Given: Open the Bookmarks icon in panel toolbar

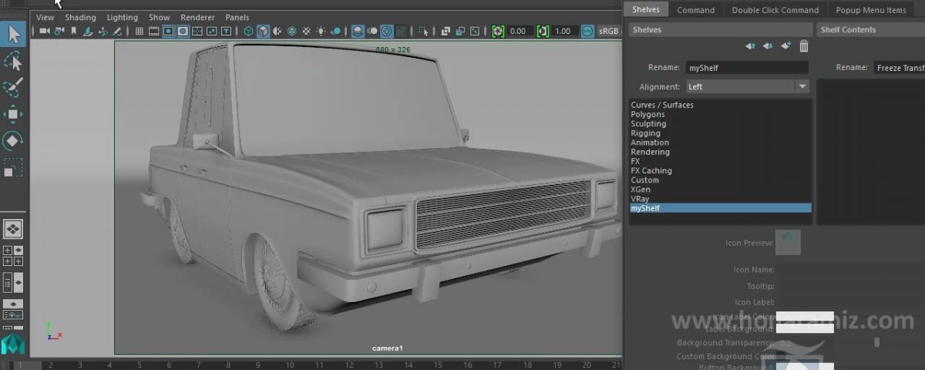Looking at the screenshot, I should [x=73, y=32].
